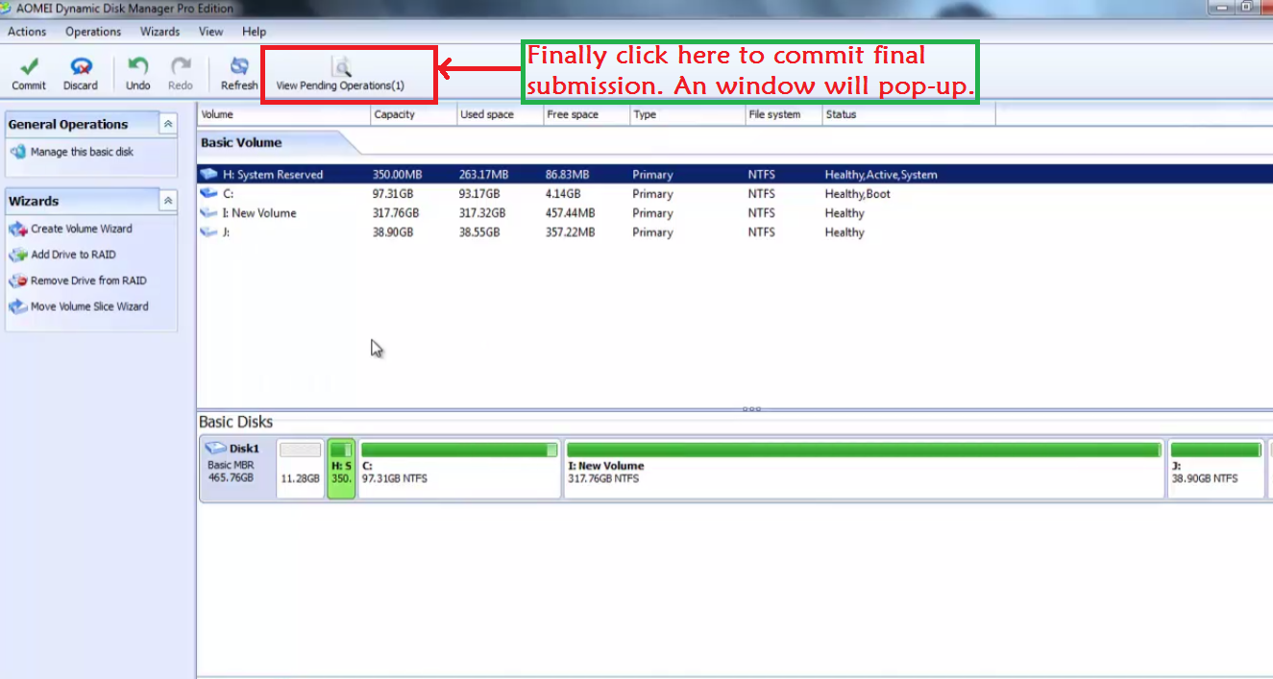Click the drive icon beside J:
1273x679 pixels.
tap(208, 231)
